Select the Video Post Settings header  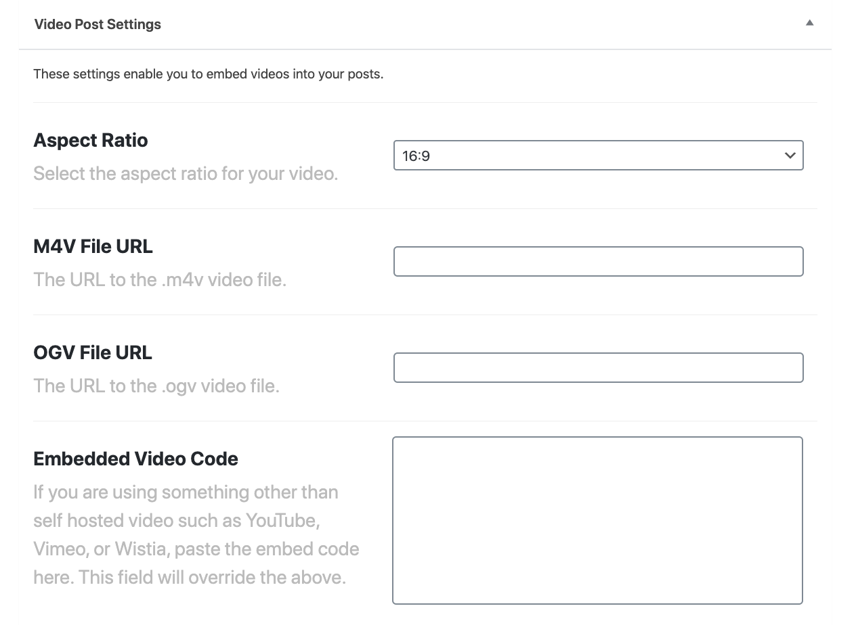click(x=98, y=24)
